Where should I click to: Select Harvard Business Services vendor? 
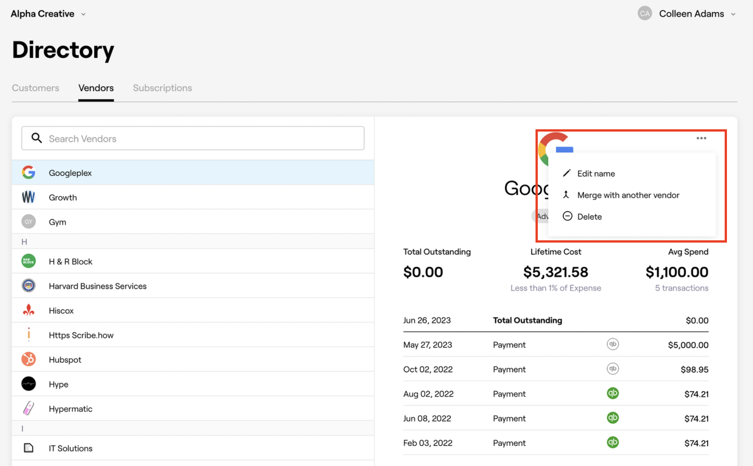coord(193,286)
